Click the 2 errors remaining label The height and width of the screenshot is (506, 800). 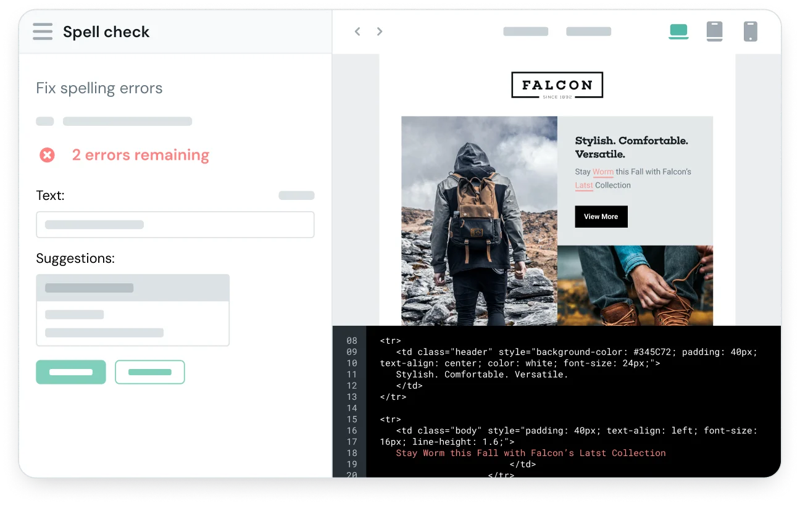tap(141, 155)
